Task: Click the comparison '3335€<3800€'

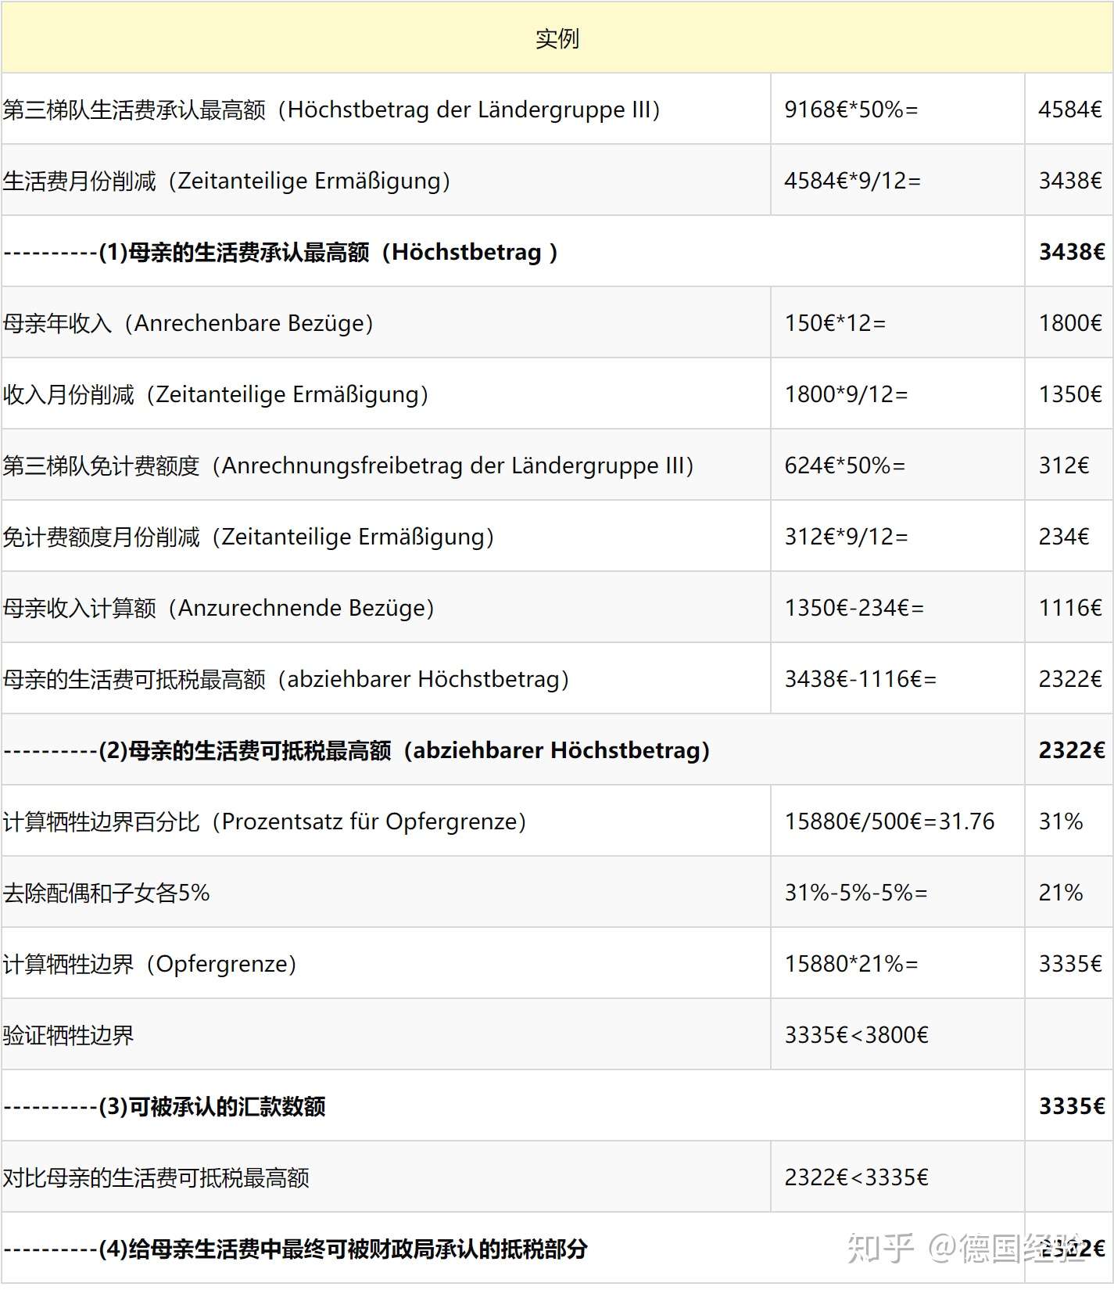Action: (x=857, y=1035)
